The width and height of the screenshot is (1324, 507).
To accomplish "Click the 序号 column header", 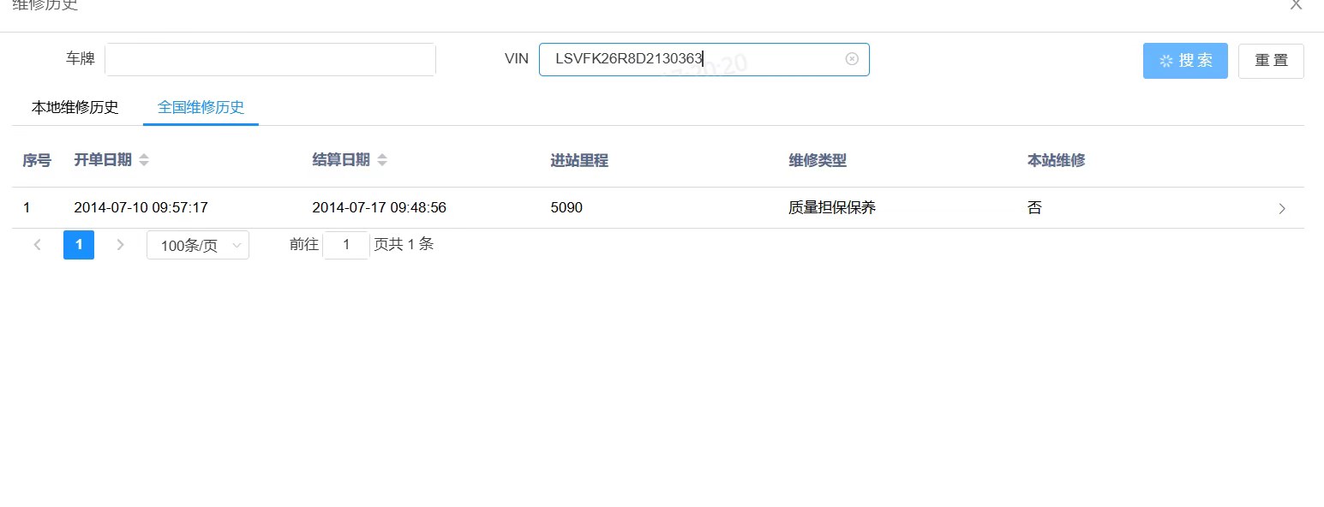I will pos(37,160).
